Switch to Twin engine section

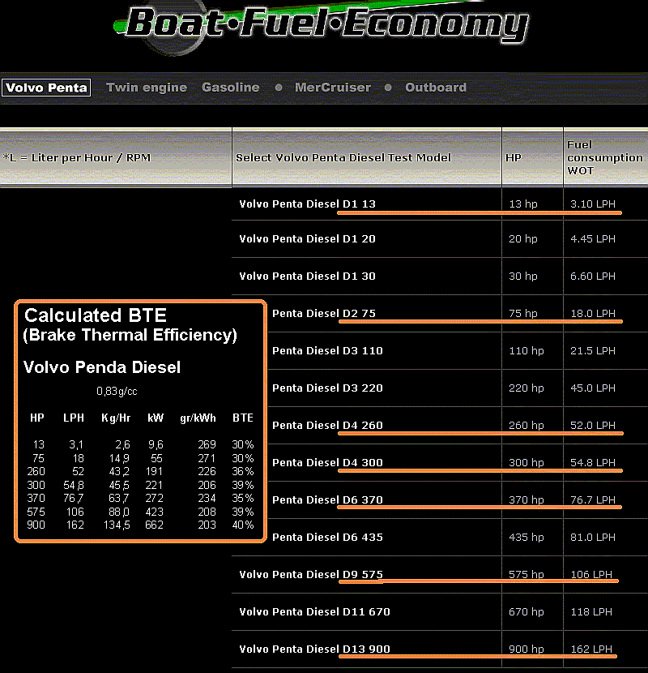tap(147, 88)
